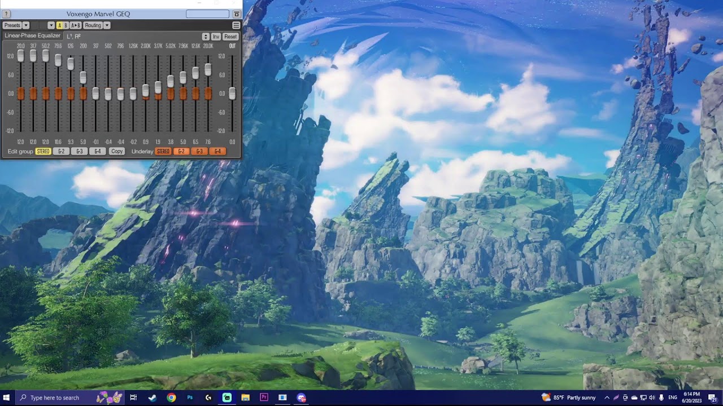Open network settings tray icon

click(643, 398)
